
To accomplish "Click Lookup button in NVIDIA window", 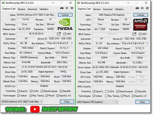I will point(65,15).
